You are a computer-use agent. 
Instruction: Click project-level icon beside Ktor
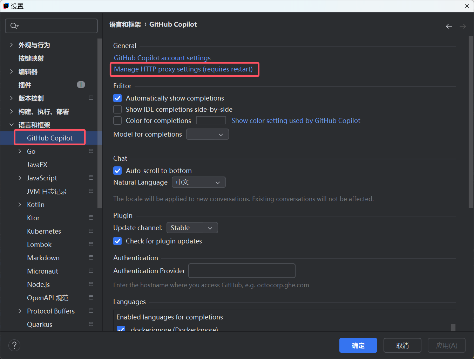pyautogui.click(x=91, y=218)
